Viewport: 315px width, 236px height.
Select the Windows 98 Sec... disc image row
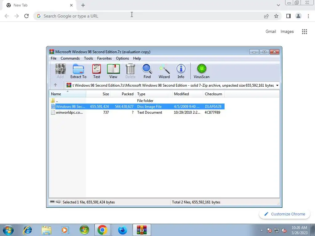[137, 107]
